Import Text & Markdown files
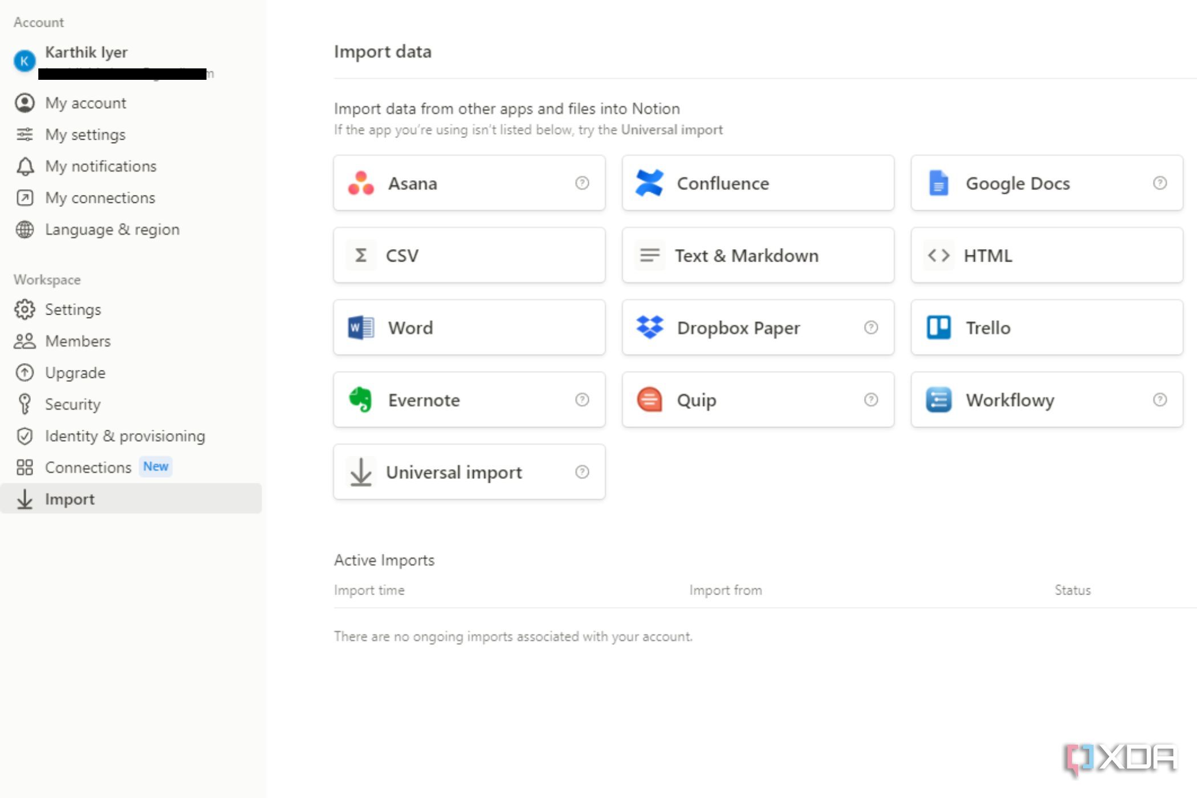 coord(758,255)
